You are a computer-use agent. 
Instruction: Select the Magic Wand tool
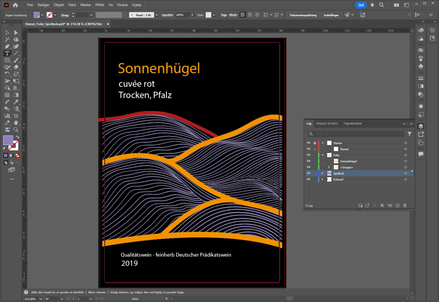(x=7, y=40)
